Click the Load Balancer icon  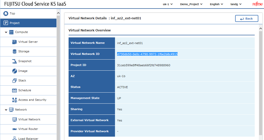tap(14, 138)
